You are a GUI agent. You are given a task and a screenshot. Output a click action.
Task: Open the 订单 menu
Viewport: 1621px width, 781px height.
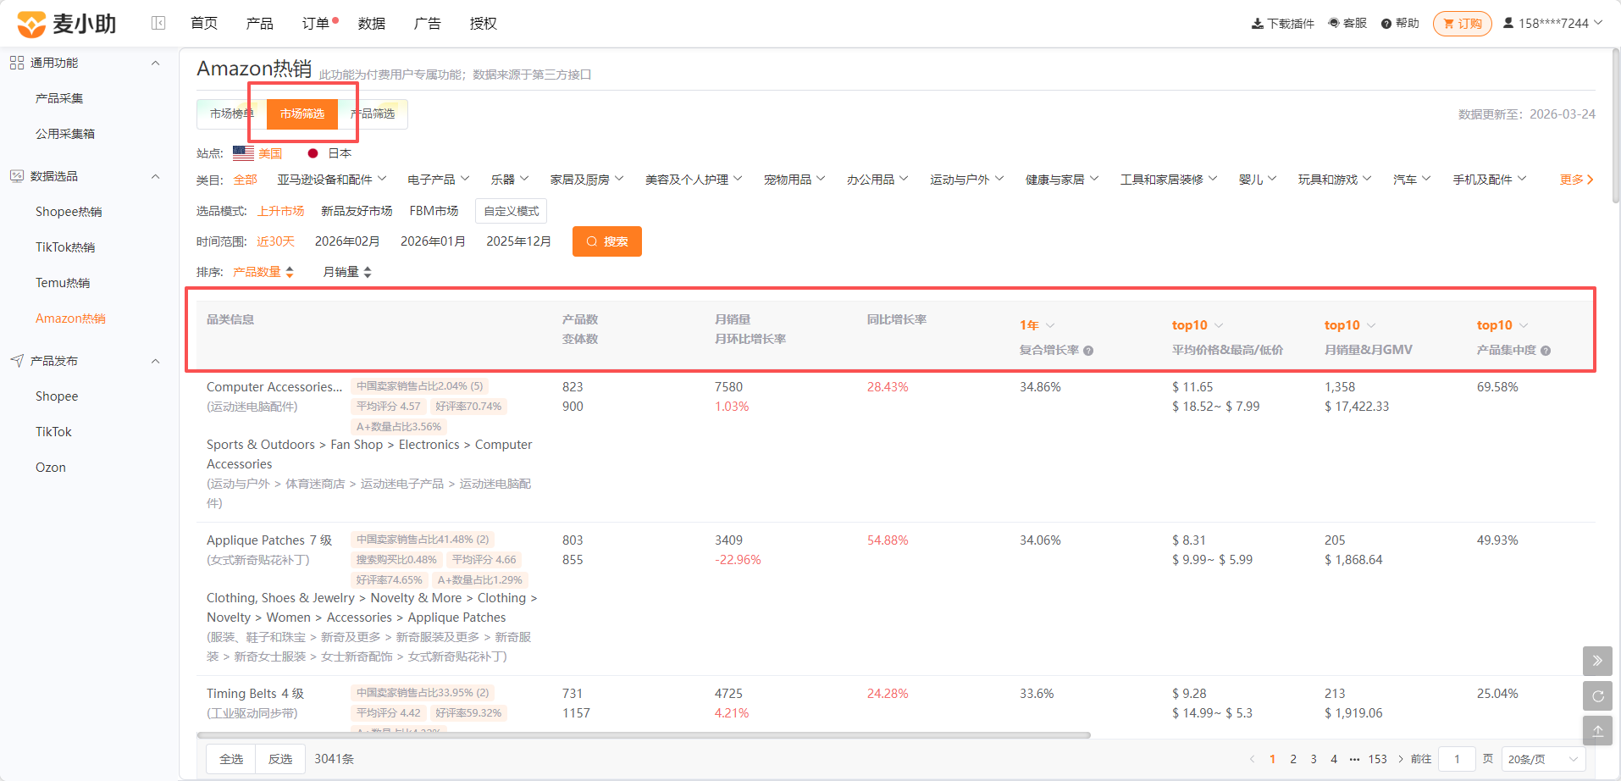[316, 23]
